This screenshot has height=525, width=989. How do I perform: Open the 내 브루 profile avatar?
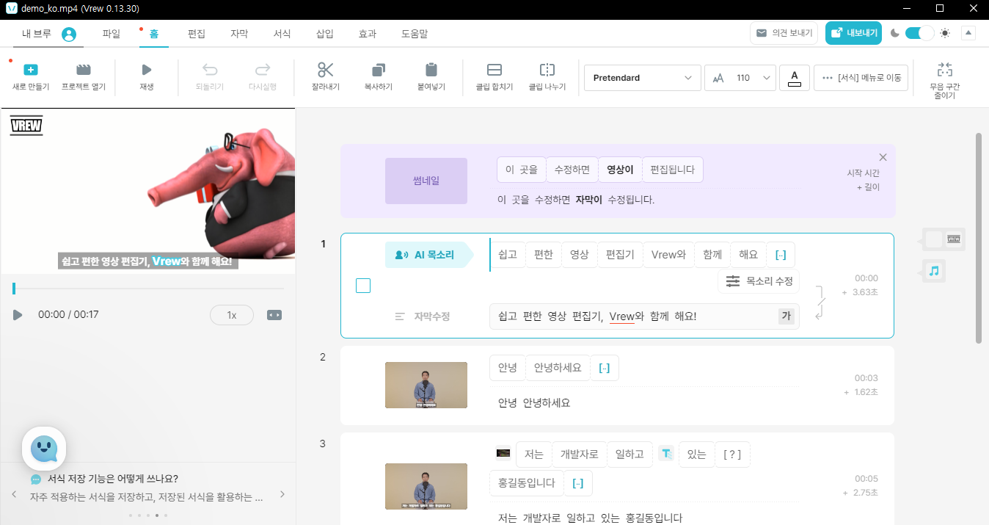point(69,34)
